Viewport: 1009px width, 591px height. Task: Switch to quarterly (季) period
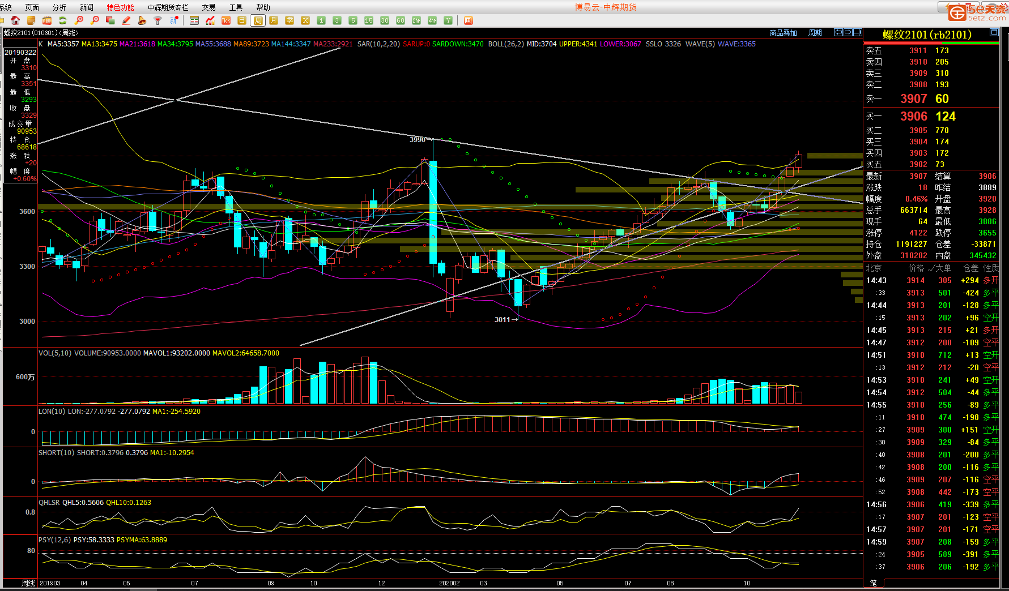[x=289, y=20]
